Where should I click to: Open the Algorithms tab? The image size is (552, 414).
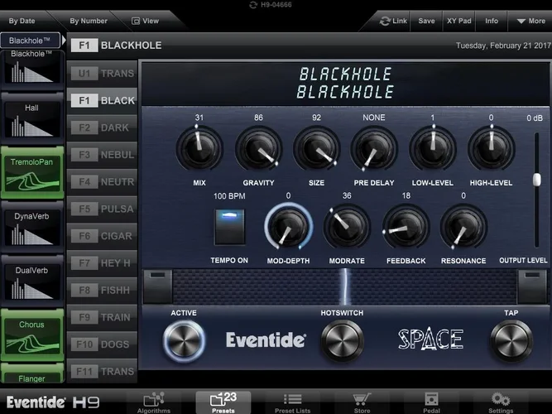click(x=154, y=402)
